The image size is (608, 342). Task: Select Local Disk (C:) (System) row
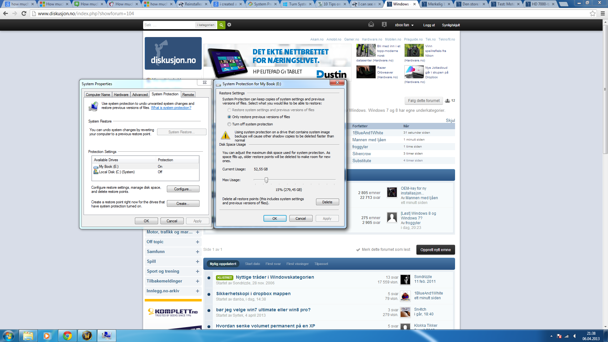[x=146, y=172]
